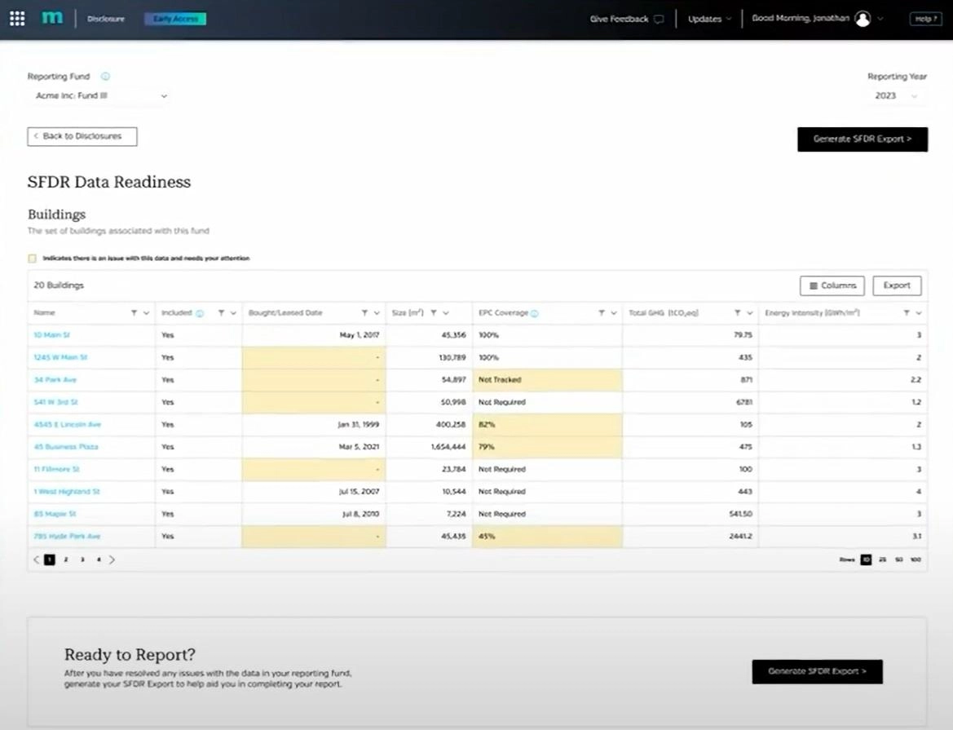Viewport: 953px width, 730px height.
Task: Click the Measurabl logo icon
Action: tap(52, 18)
